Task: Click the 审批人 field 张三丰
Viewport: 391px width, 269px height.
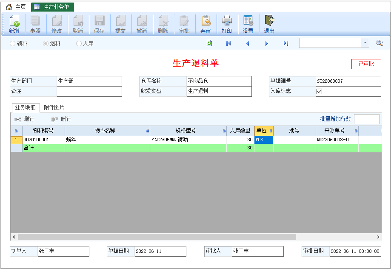Action: tap(257, 251)
